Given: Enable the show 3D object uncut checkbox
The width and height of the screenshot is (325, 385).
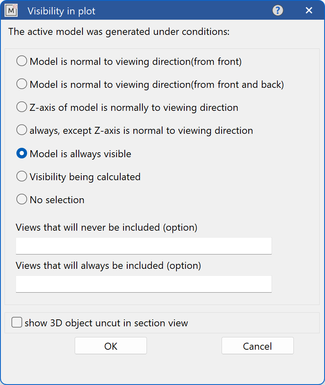Looking at the screenshot, I should click(17, 323).
